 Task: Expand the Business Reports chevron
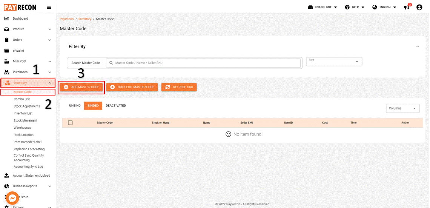coord(50,186)
